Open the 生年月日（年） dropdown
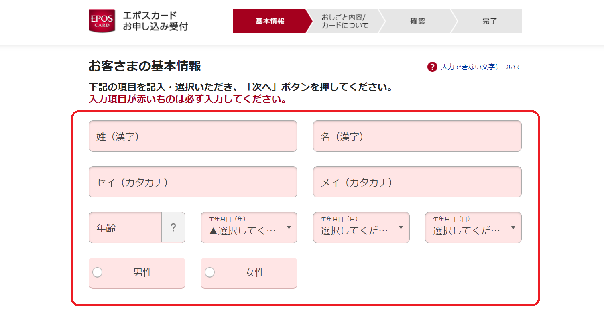This screenshot has height=331, width=604. (x=249, y=227)
